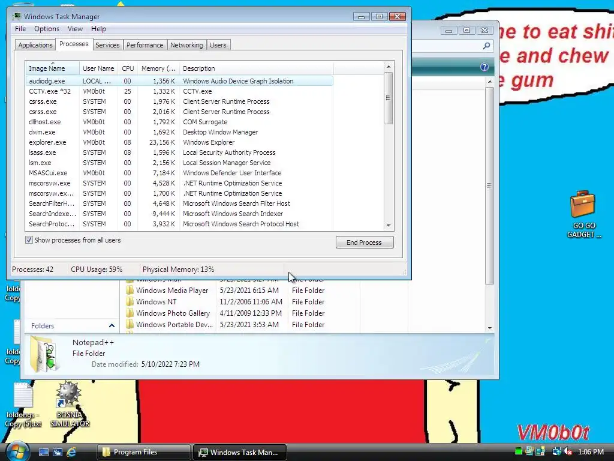The image size is (614, 461).
Task: Switch to the Users tab
Action: [x=218, y=45]
